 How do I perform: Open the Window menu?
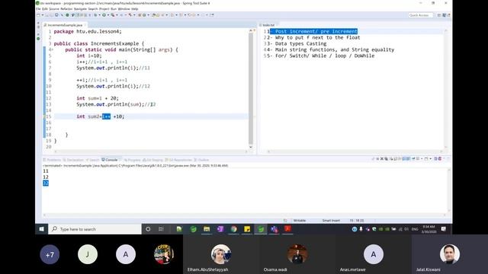(x=124, y=9)
